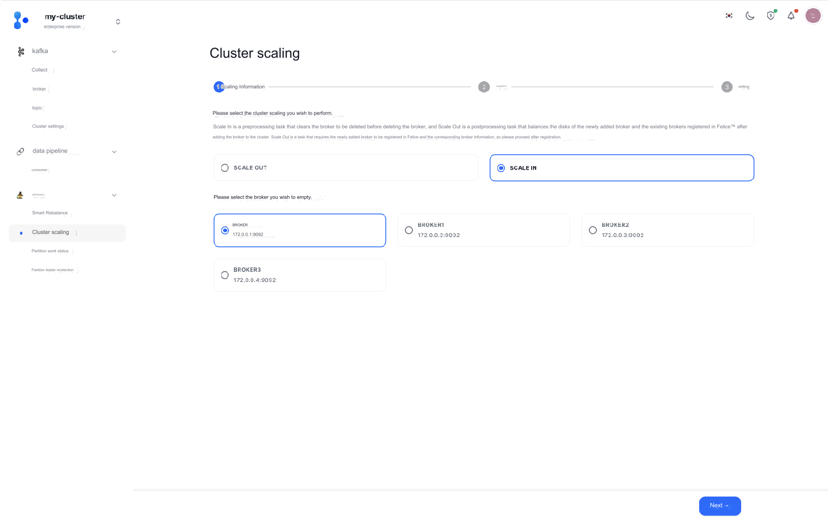Click step 2 in the progress stepper
This screenshot has width=828, height=517.
[484, 87]
